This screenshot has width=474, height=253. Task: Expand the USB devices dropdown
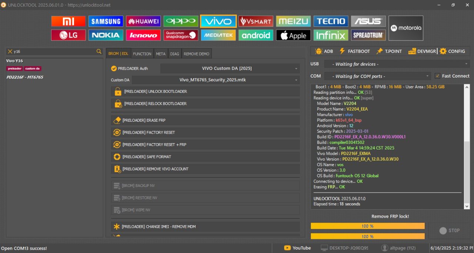[397, 64]
